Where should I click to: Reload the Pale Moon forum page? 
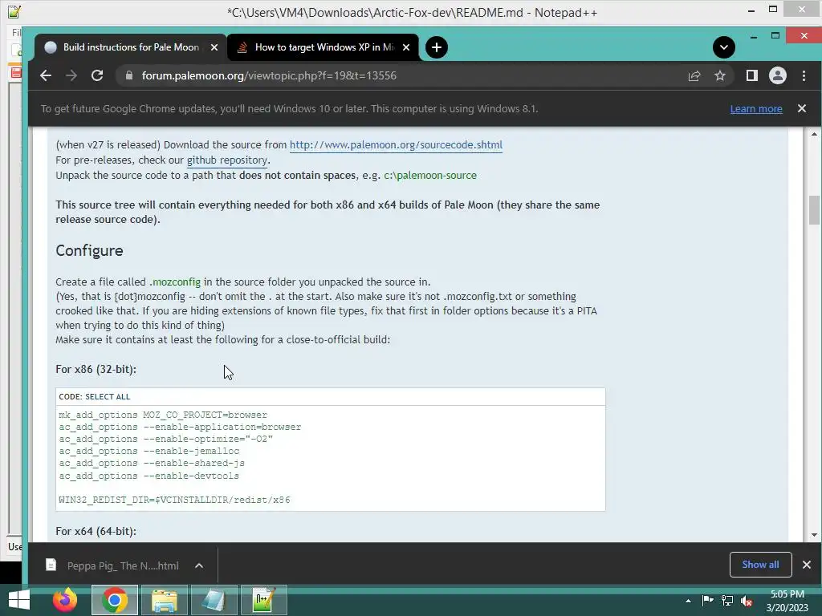[x=97, y=75]
